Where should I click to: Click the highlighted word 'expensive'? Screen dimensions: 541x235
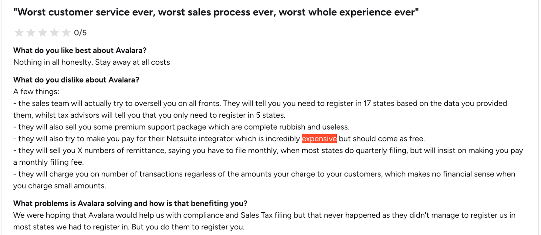tap(319, 139)
